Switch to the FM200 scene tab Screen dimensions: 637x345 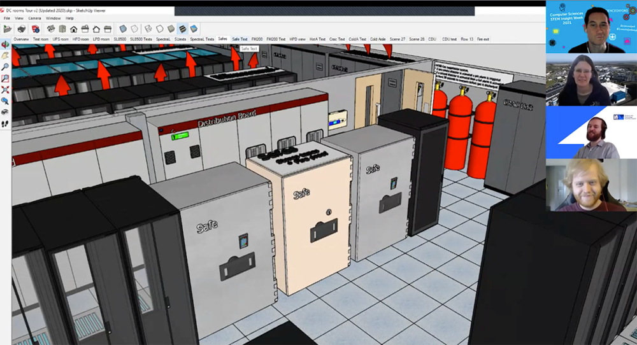pyautogui.click(x=257, y=39)
